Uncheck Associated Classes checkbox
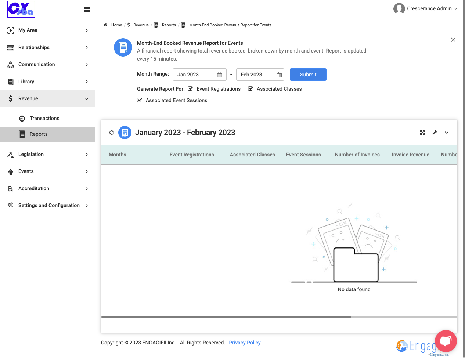The width and height of the screenshot is (465, 358). click(250, 88)
